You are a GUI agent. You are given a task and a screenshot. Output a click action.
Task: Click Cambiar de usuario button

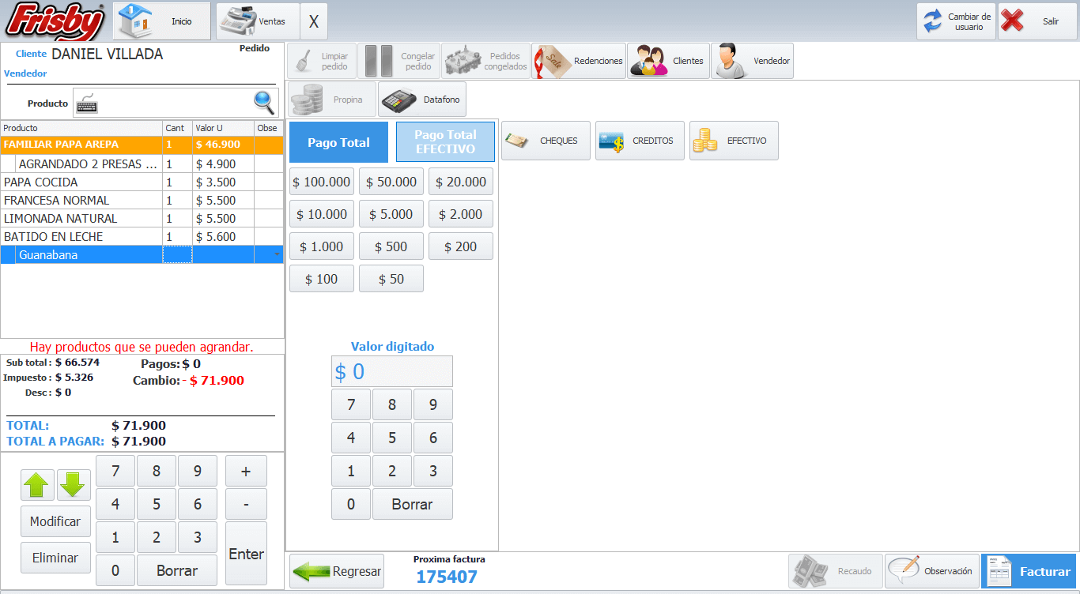click(956, 21)
